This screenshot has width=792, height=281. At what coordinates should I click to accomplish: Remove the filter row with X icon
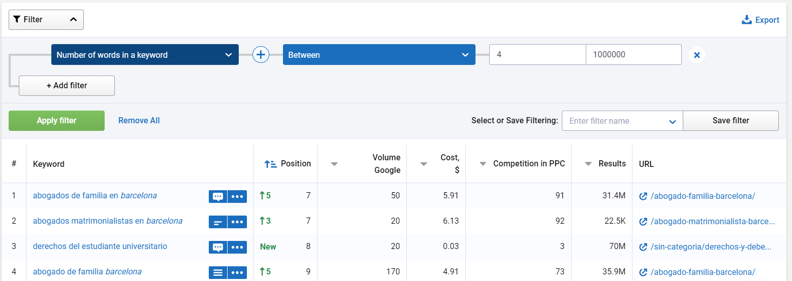coord(696,55)
